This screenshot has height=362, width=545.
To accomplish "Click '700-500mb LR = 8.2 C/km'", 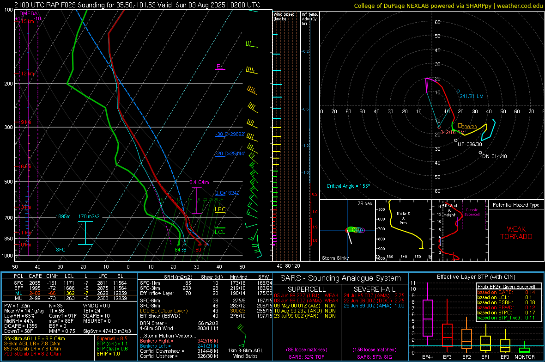I will 32,354.
